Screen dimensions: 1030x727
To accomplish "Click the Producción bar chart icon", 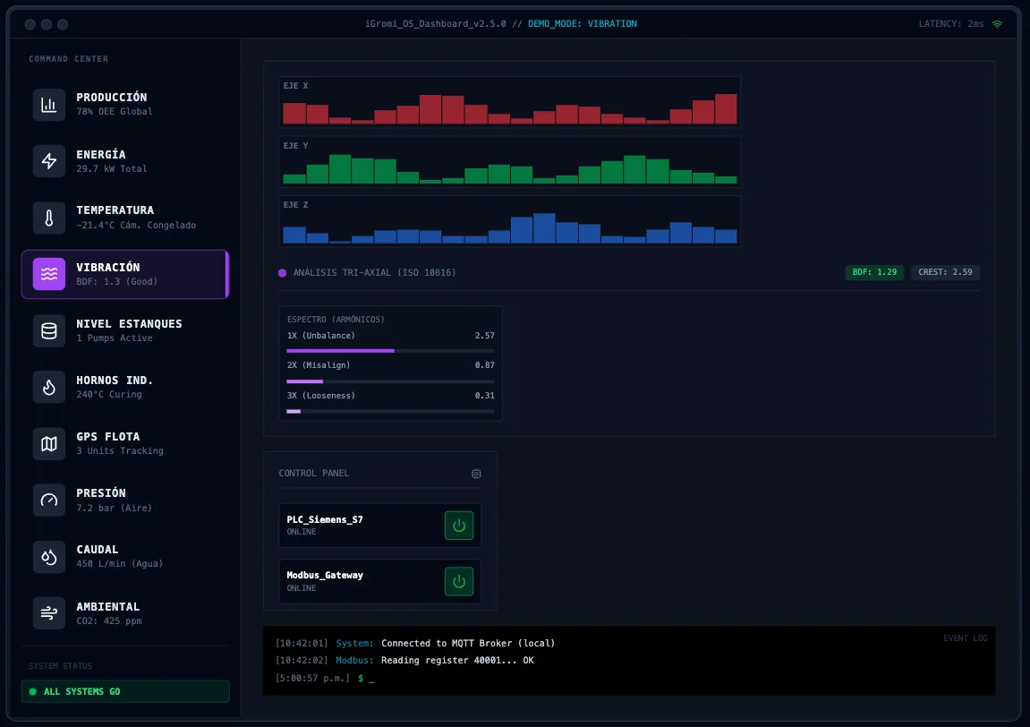I will coord(49,105).
